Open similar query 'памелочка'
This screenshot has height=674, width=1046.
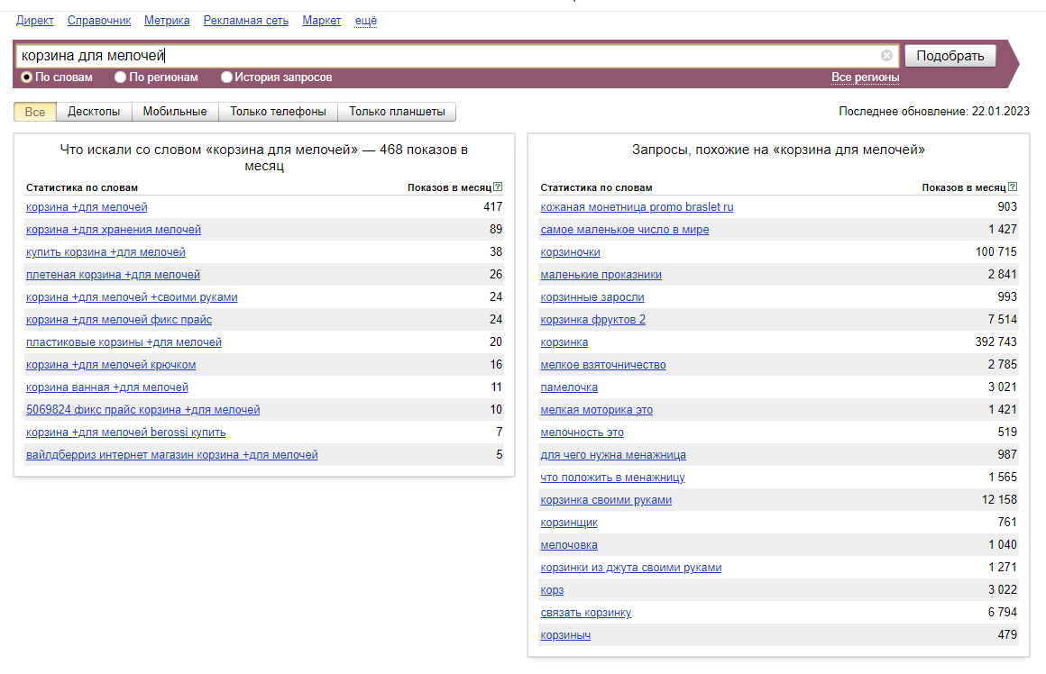[568, 387]
